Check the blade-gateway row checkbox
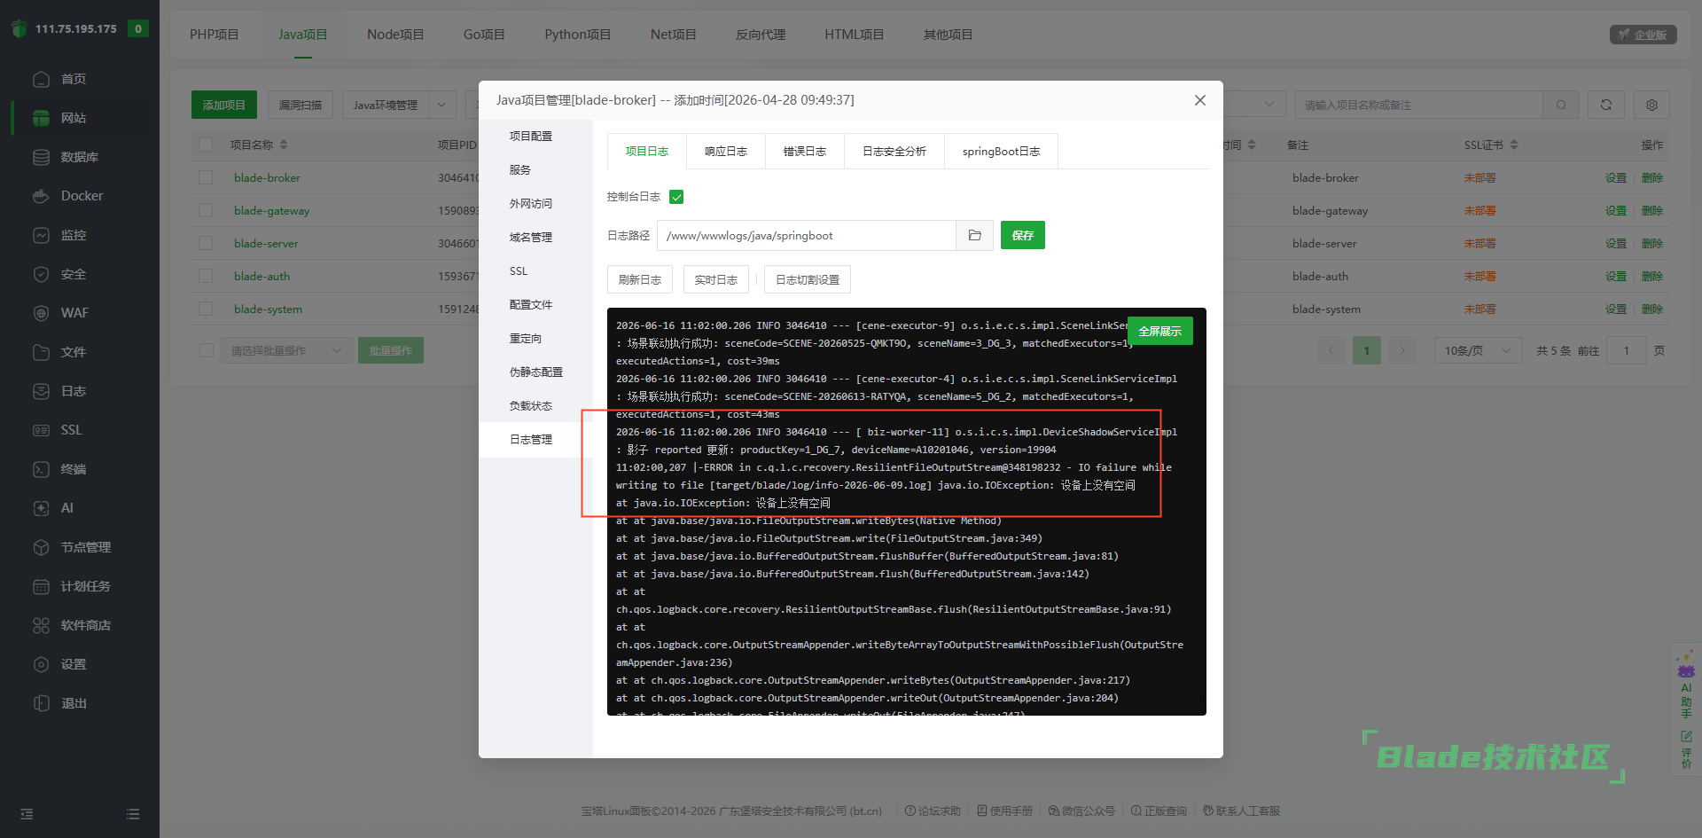Viewport: 1702px width, 838px height. (x=206, y=210)
